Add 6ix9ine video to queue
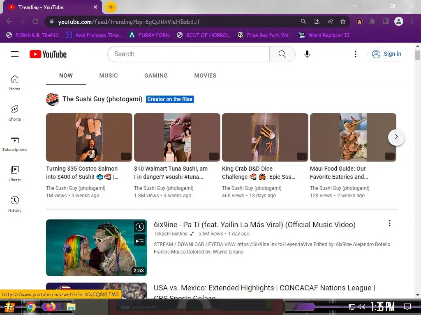This screenshot has width=421, height=315. [140, 240]
